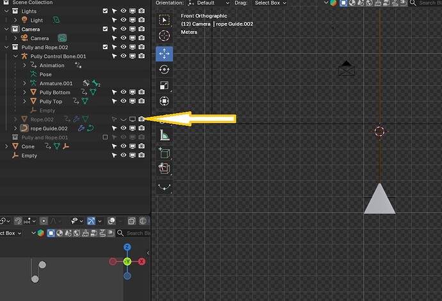Select the rope Guide.002 object row
Viewport: 442px width, 301px height.
(49, 128)
